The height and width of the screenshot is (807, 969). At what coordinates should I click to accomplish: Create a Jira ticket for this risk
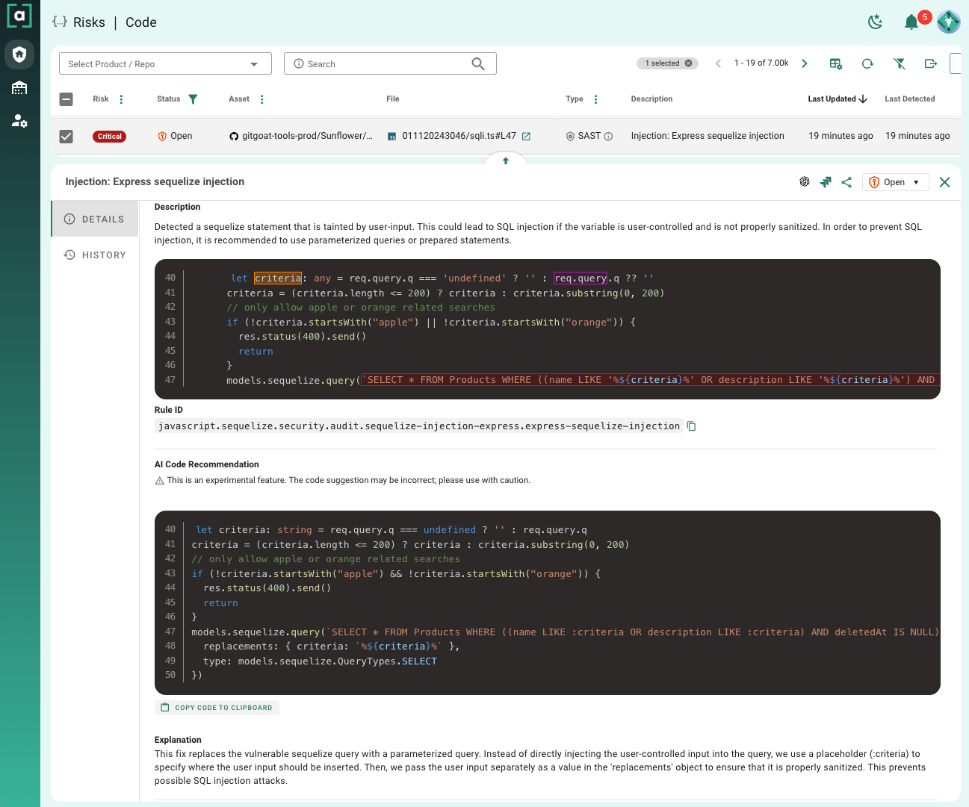coord(826,181)
